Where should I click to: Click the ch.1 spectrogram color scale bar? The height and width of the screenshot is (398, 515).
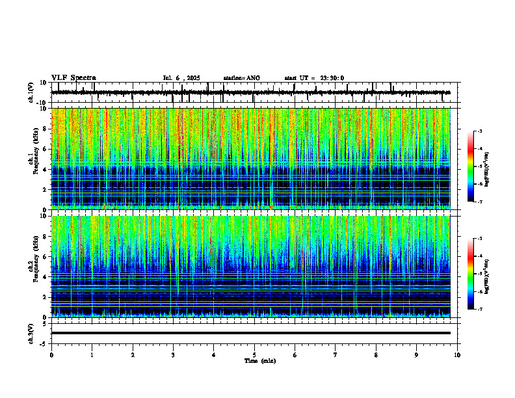coord(471,166)
